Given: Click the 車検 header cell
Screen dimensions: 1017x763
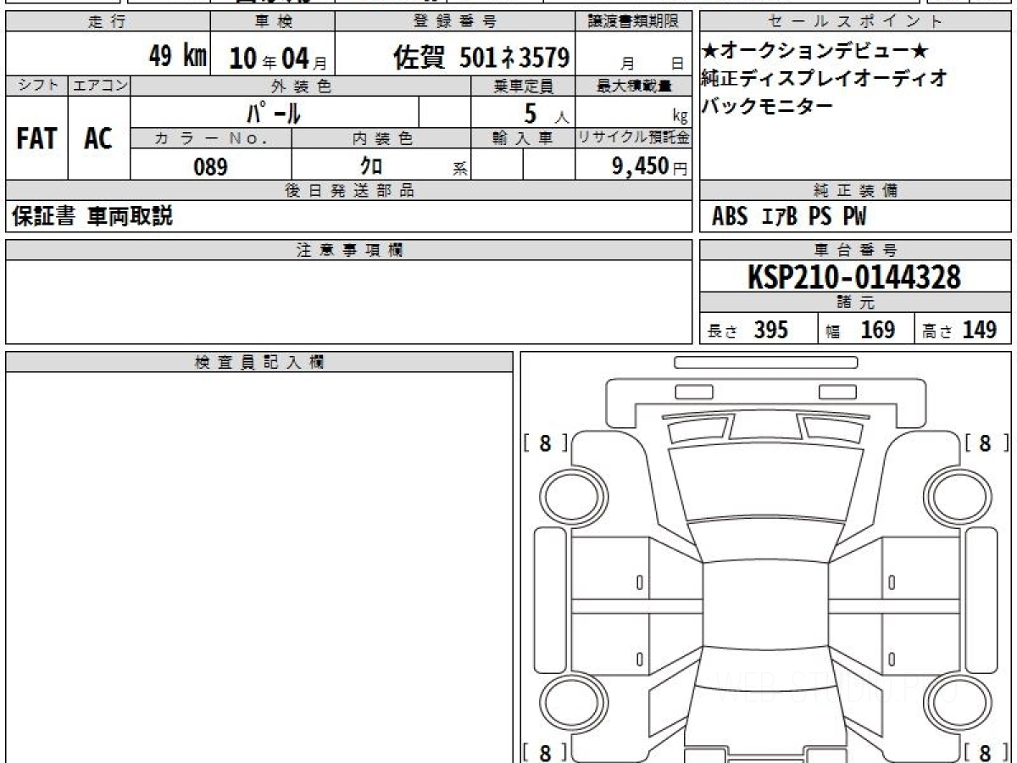Looking at the screenshot, I should (x=273, y=22).
